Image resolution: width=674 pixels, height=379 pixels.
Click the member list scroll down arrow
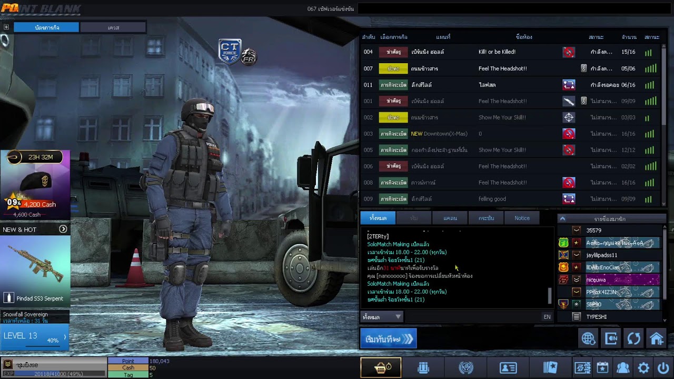point(665,320)
